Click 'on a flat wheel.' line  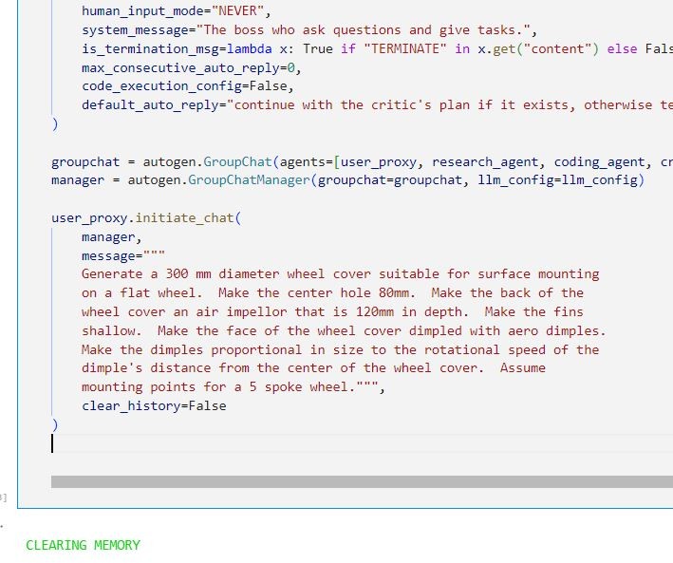point(332,292)
